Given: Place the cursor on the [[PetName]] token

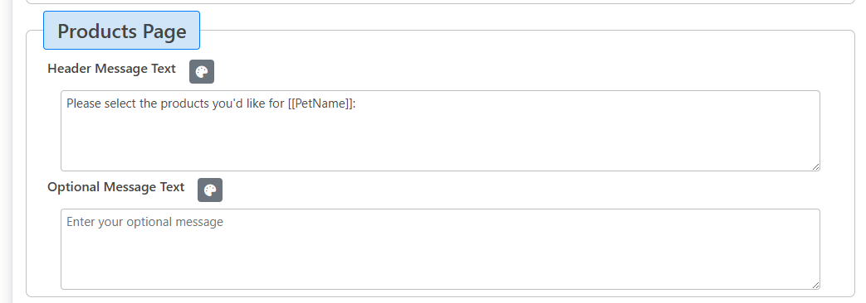Looking at the screenshot, I should [320, 103].
